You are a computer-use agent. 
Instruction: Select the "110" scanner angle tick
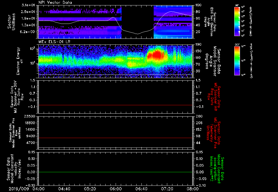point(198,58)
